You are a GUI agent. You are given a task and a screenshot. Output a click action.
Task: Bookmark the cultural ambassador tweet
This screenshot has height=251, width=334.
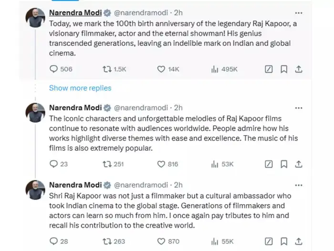(x=284, y=242)
